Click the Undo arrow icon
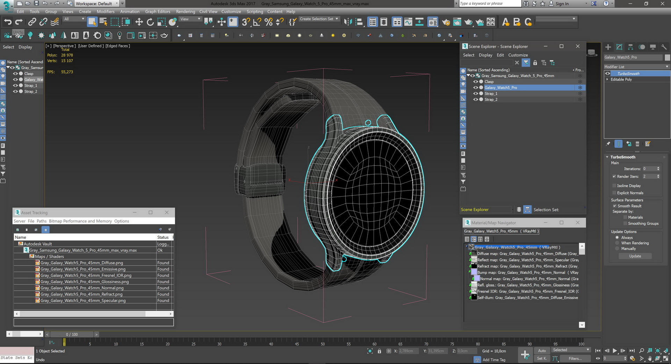 click(x=8, y=22)
